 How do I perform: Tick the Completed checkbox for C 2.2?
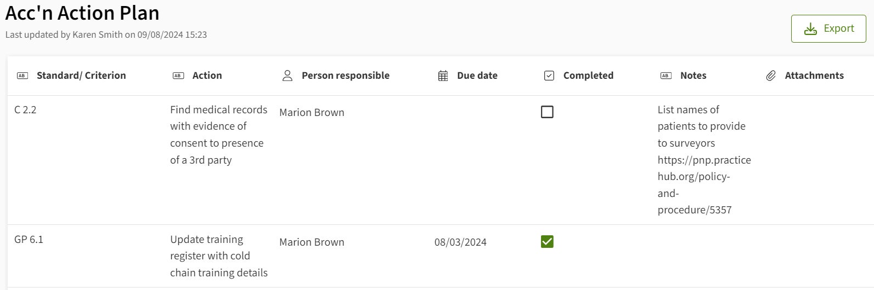pos(547,112)
